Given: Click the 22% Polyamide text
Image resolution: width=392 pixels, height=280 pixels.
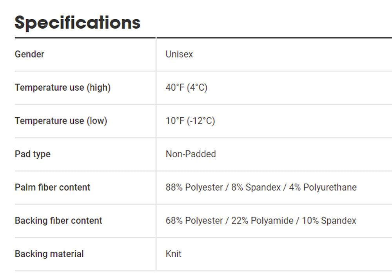Looking at the screenshot, I should pos(262,221).
